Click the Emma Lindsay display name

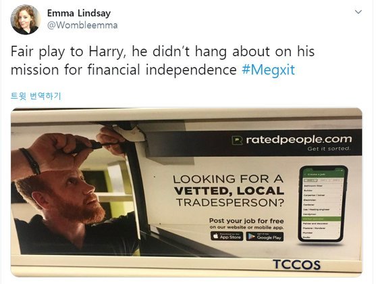79,13
